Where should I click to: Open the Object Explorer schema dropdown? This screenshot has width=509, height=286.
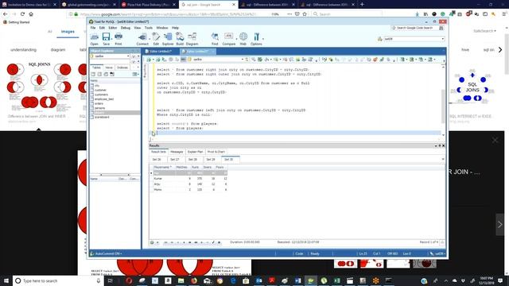tap(127, 56)
